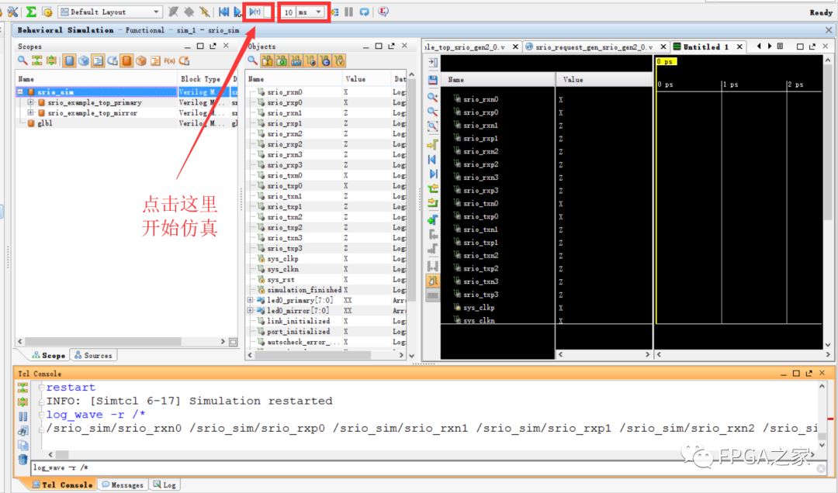Search in the Objects panel

pos(252,61)
